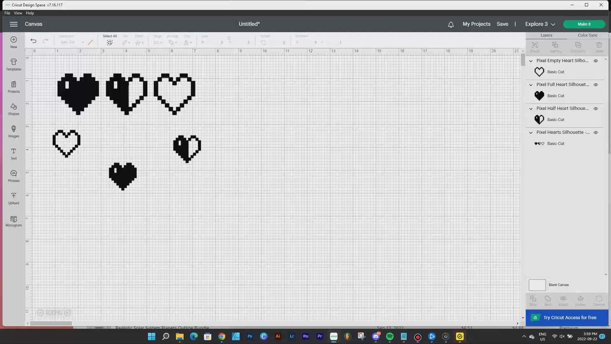Toggle visibility of Pixel Empty Heart Silhouette layer
This screenshot has width=611, height=344.
click(595, 61)
